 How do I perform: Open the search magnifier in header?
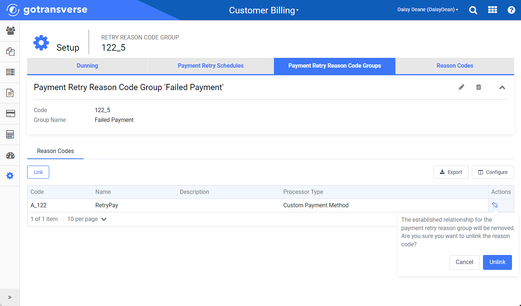tap(473, 10)
